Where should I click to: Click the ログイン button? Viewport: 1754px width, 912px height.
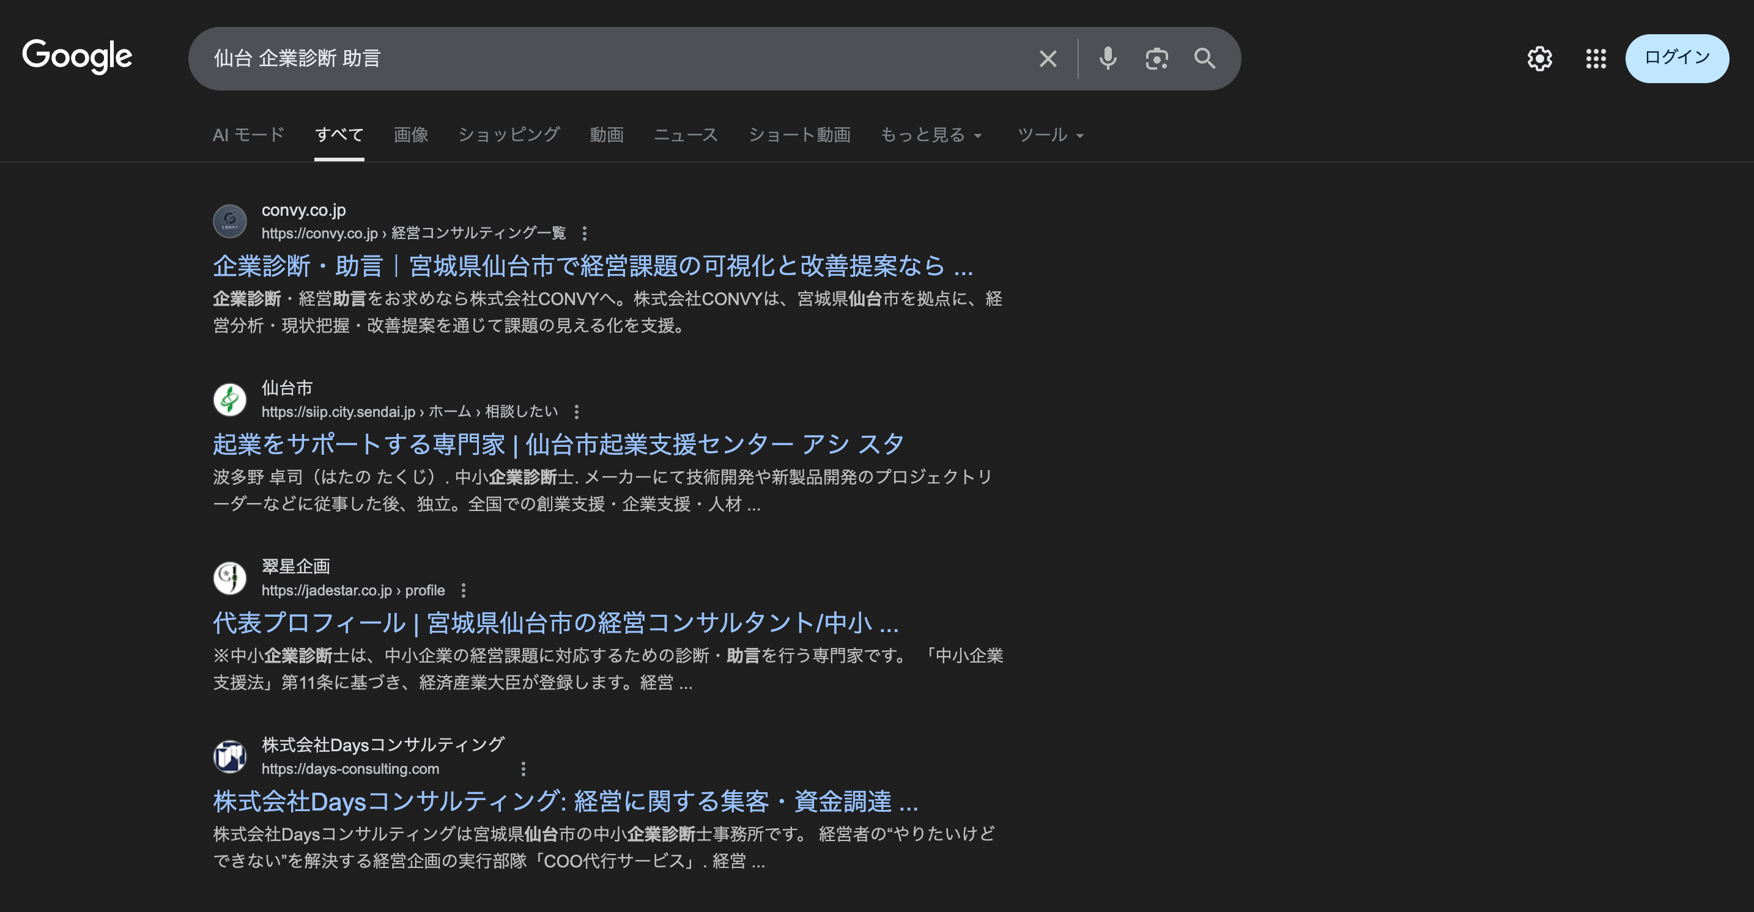(1676, 59)
